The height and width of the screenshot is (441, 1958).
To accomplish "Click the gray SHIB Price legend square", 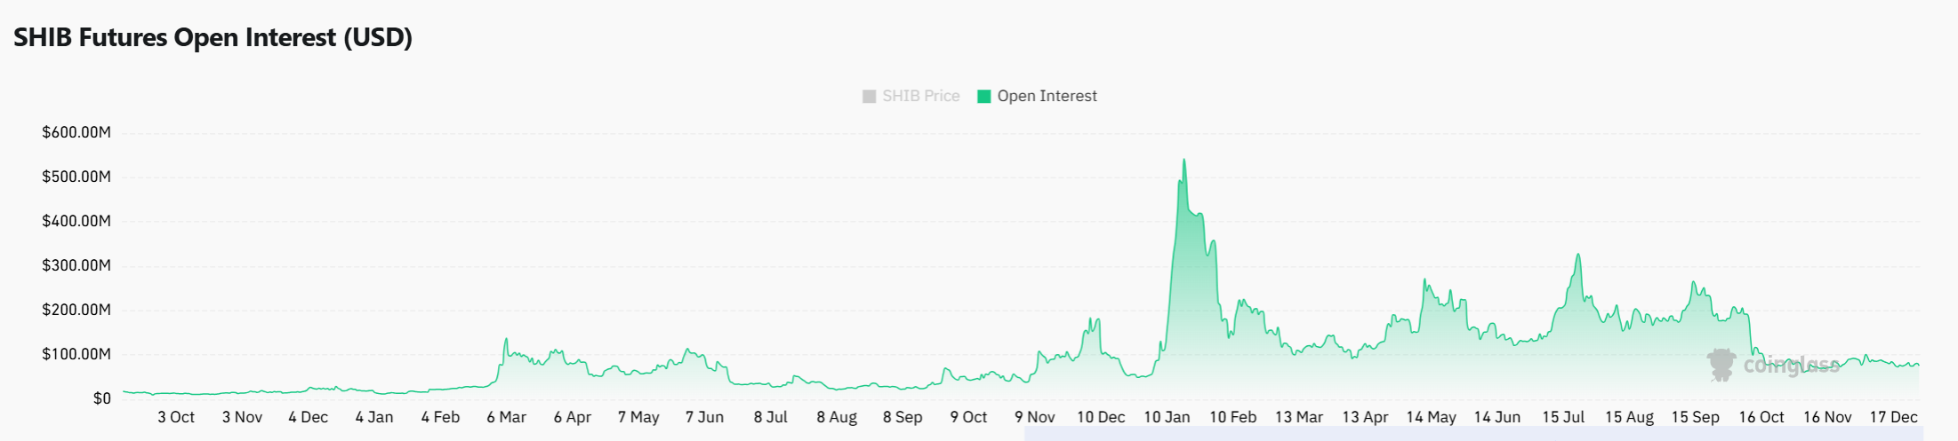I will (x=869, y=96).
